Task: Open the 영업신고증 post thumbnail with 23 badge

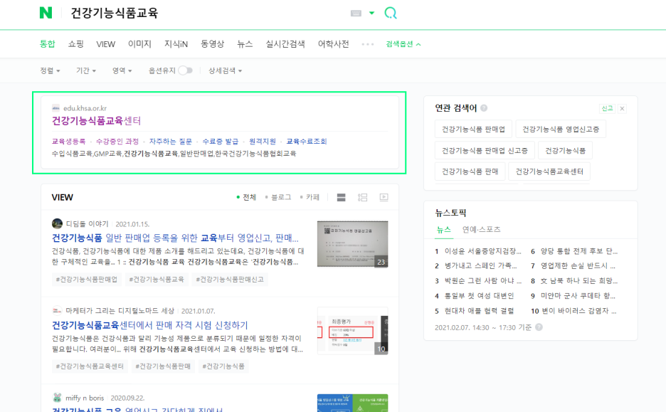Action: tap(352, 244)
